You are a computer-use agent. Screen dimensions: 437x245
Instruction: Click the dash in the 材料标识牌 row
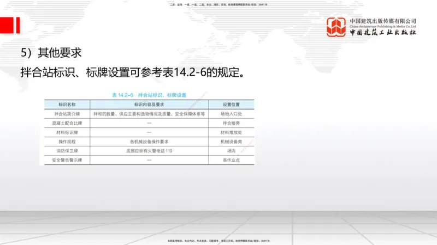tap(149, 132)
